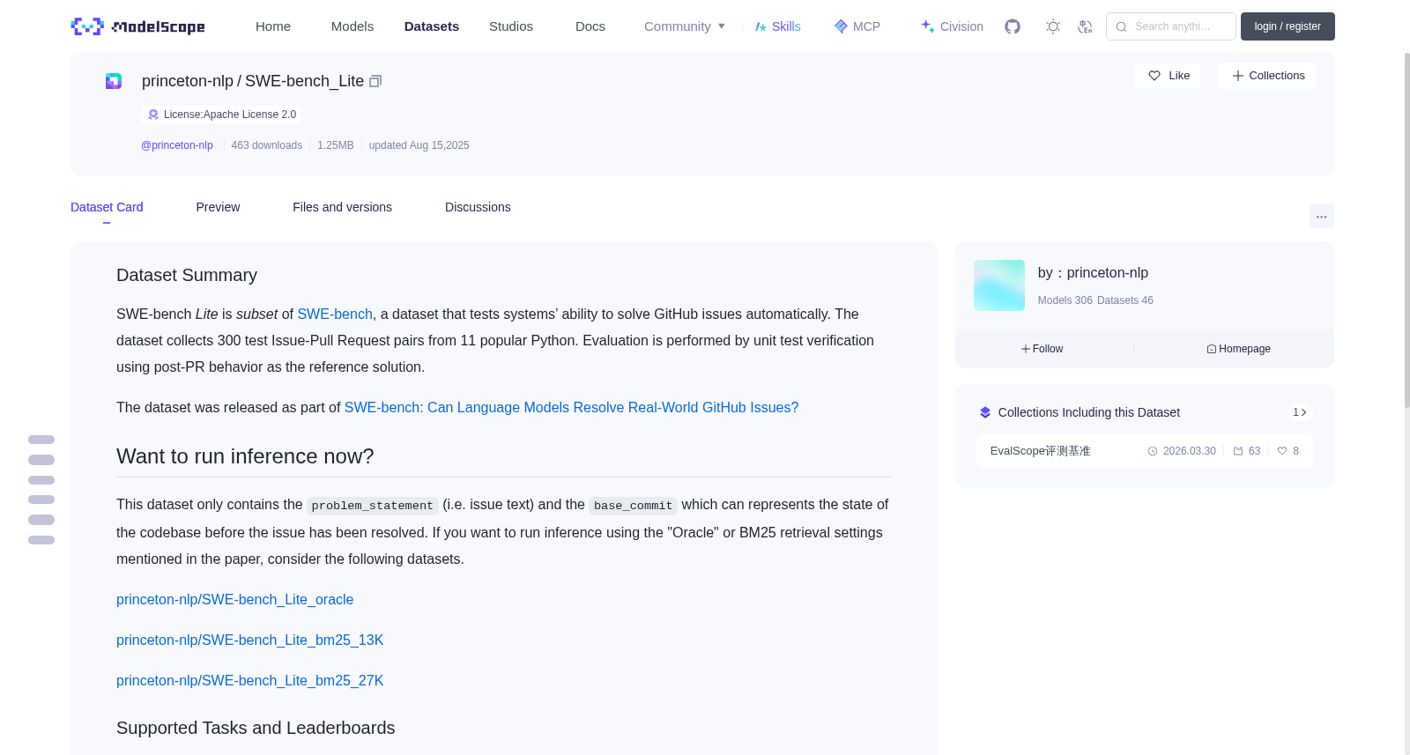Click the EvalScope collection heart count
Image resolution: width=1410 pixels, height=755 pixels.
point(1288,451)
